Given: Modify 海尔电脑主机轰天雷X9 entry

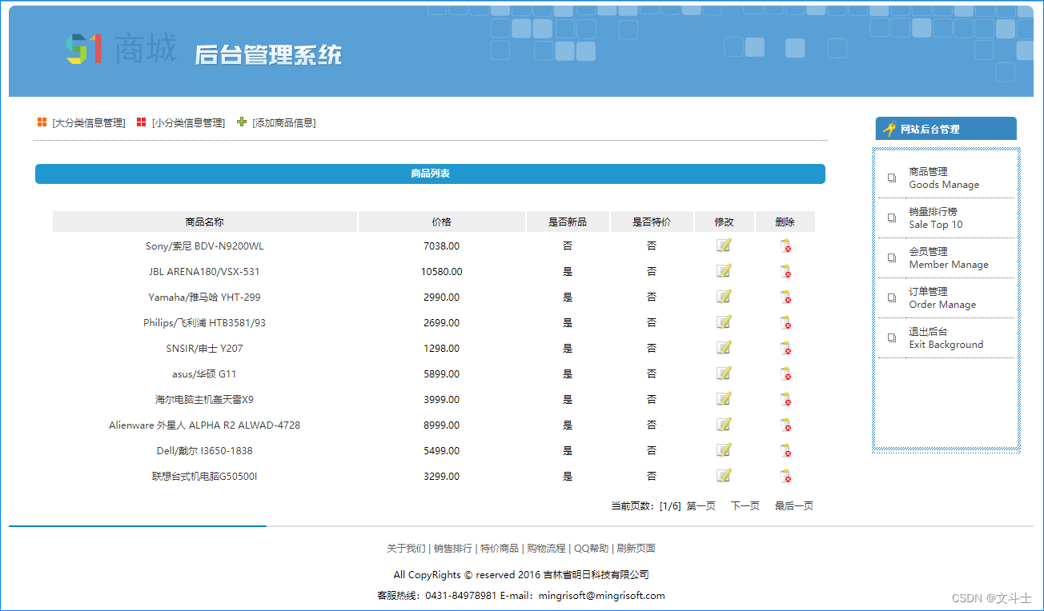Looking at the screenshot, I should (x=724, y=399).
